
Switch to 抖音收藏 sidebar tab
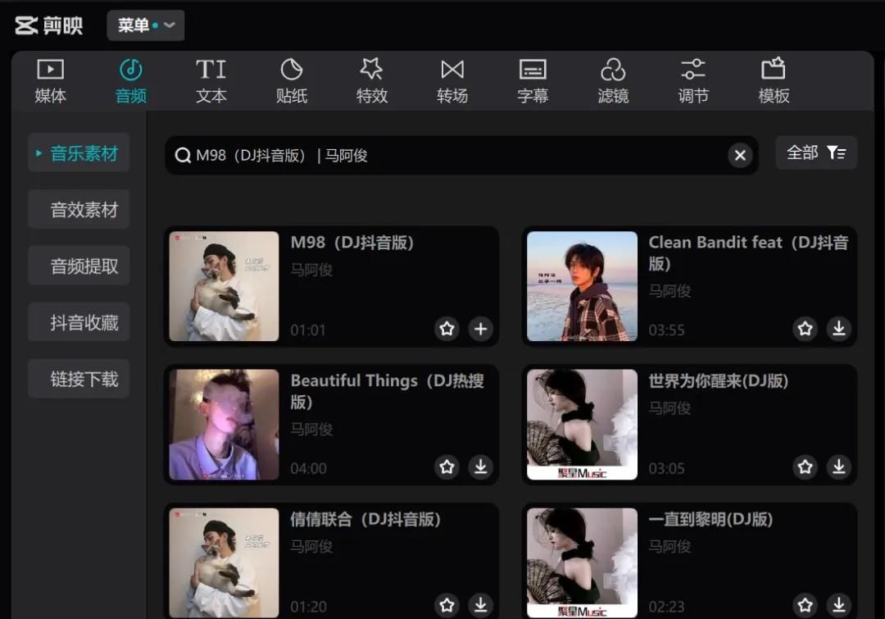click(x=84, y=323)
